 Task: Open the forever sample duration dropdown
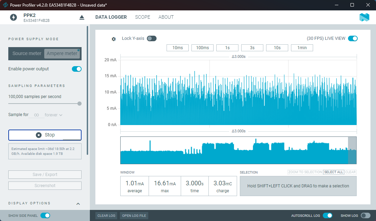54,115
